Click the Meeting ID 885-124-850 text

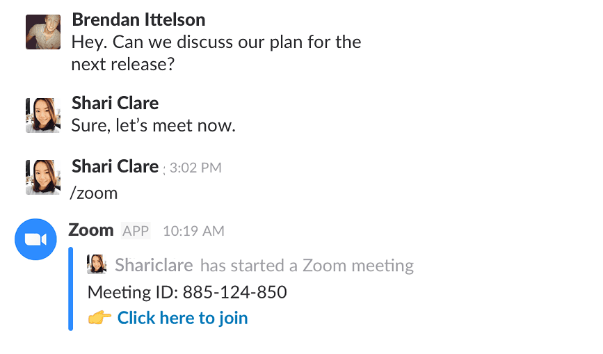click(187, 291)
